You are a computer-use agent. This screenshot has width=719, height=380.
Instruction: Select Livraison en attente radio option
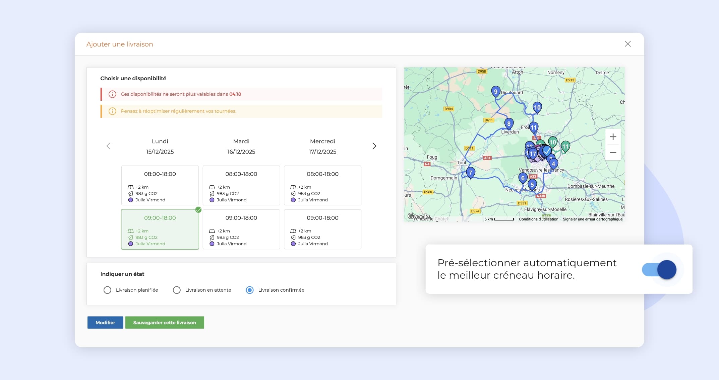[177, 290]
